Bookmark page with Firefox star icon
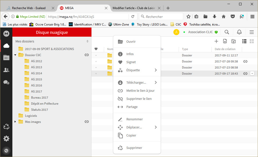The width and height of the screenshot is (258, 157). tap(189, 16)
